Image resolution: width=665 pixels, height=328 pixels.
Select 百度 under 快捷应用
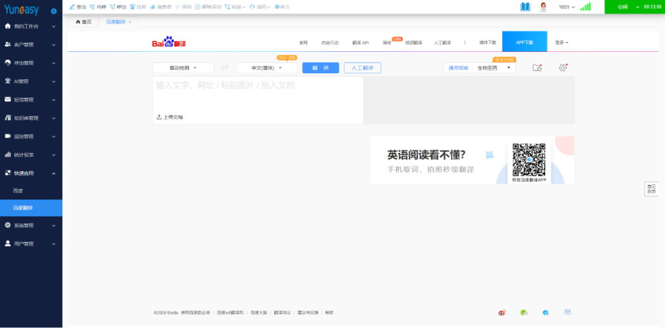point(31,191)
